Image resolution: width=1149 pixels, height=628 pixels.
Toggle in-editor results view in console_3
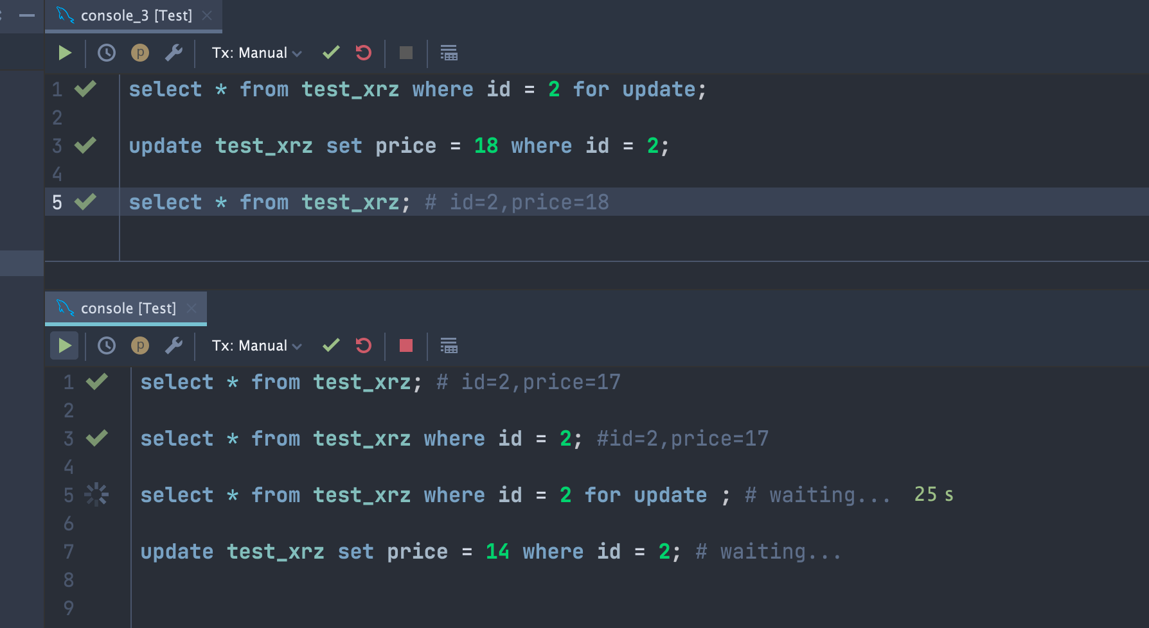point(449,53)
